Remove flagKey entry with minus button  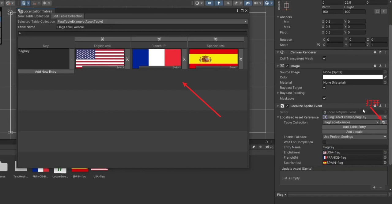(72, 59)
